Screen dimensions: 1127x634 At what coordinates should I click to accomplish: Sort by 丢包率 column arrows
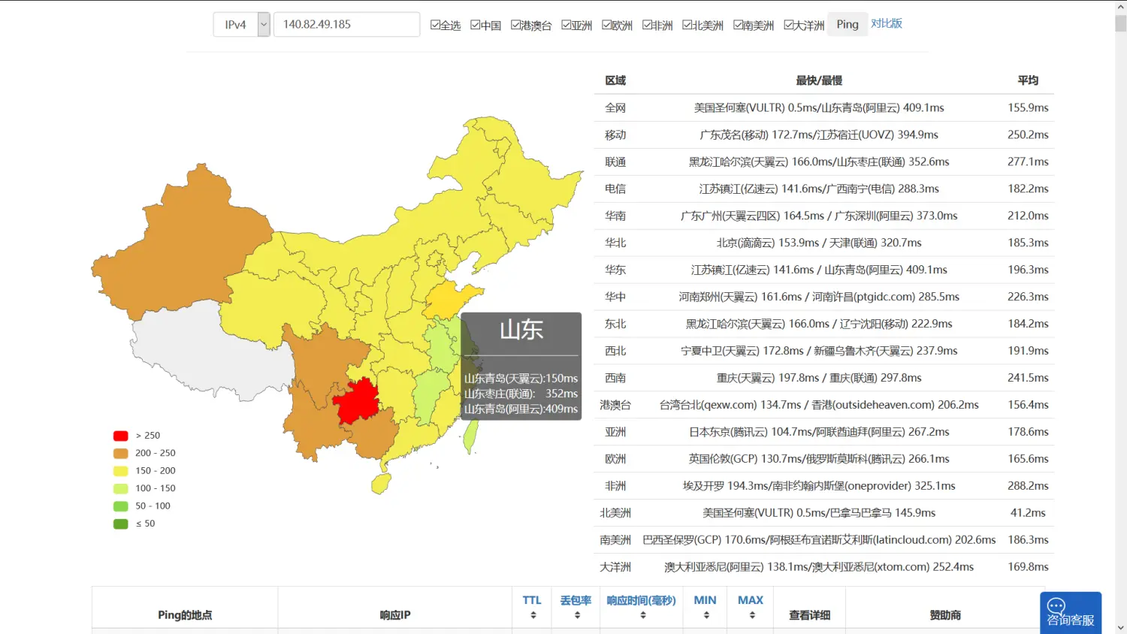pyautogui.click(x=576, y=615)
